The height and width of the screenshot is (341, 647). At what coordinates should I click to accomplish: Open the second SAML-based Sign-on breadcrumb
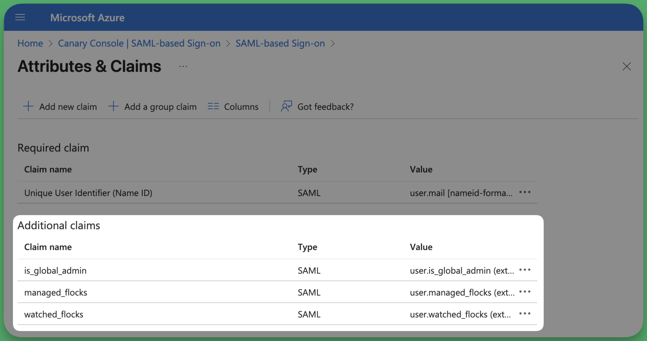click(x=280, y=43)
